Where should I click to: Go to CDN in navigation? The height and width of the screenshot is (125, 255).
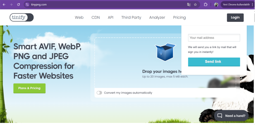pos(96,17)
